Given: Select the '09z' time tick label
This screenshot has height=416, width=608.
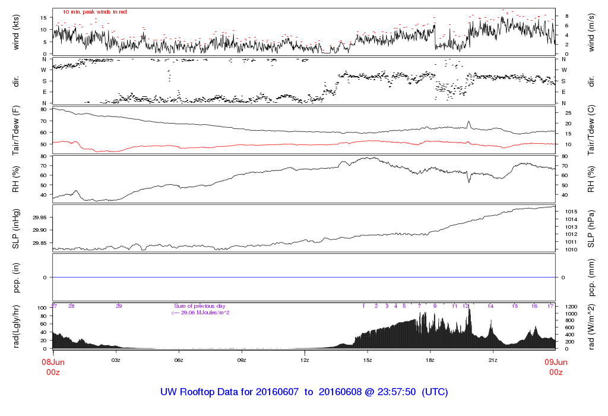Looking at the screenshot, I should 242,360.
